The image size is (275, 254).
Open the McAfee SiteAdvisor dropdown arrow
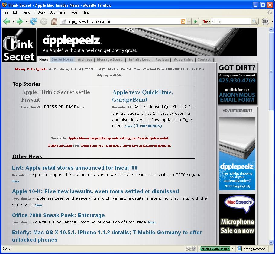point(233,249)
